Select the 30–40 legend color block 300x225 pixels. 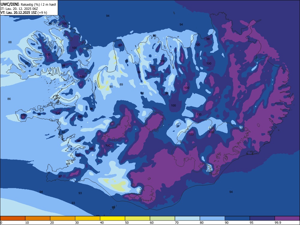(x=88, y=218)
